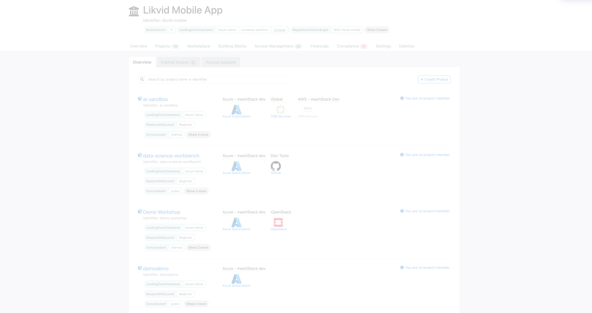Focus the project name search field
This screenshot has height=313, width=592.
(218, 79)
